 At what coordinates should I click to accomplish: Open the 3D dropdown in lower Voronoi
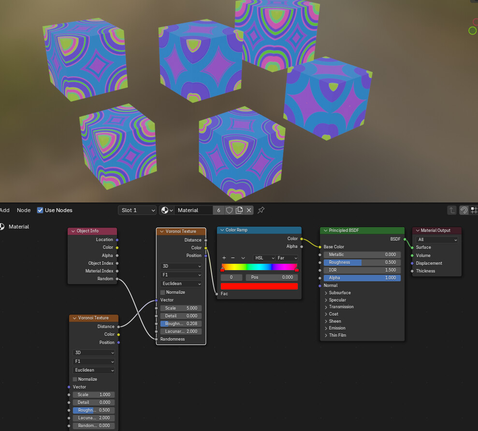[94, 353]
